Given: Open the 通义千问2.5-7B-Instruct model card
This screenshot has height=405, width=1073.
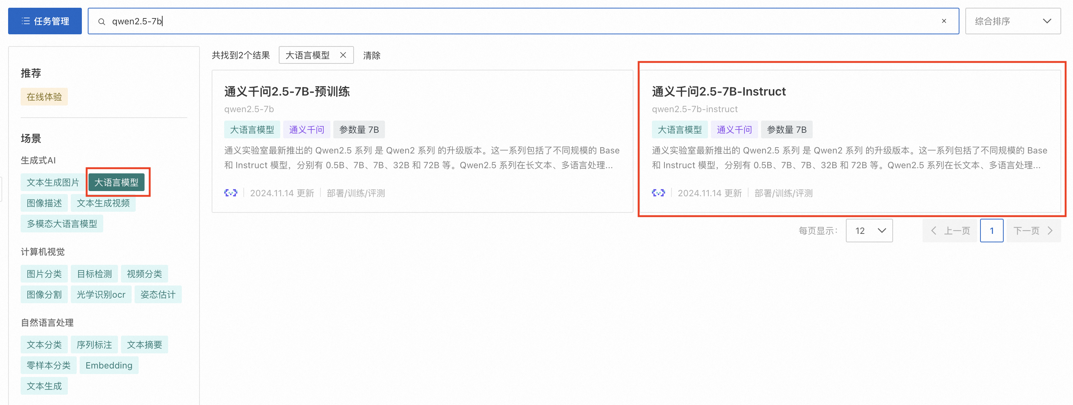Looking at the screenshot, I should pos(719,91).
